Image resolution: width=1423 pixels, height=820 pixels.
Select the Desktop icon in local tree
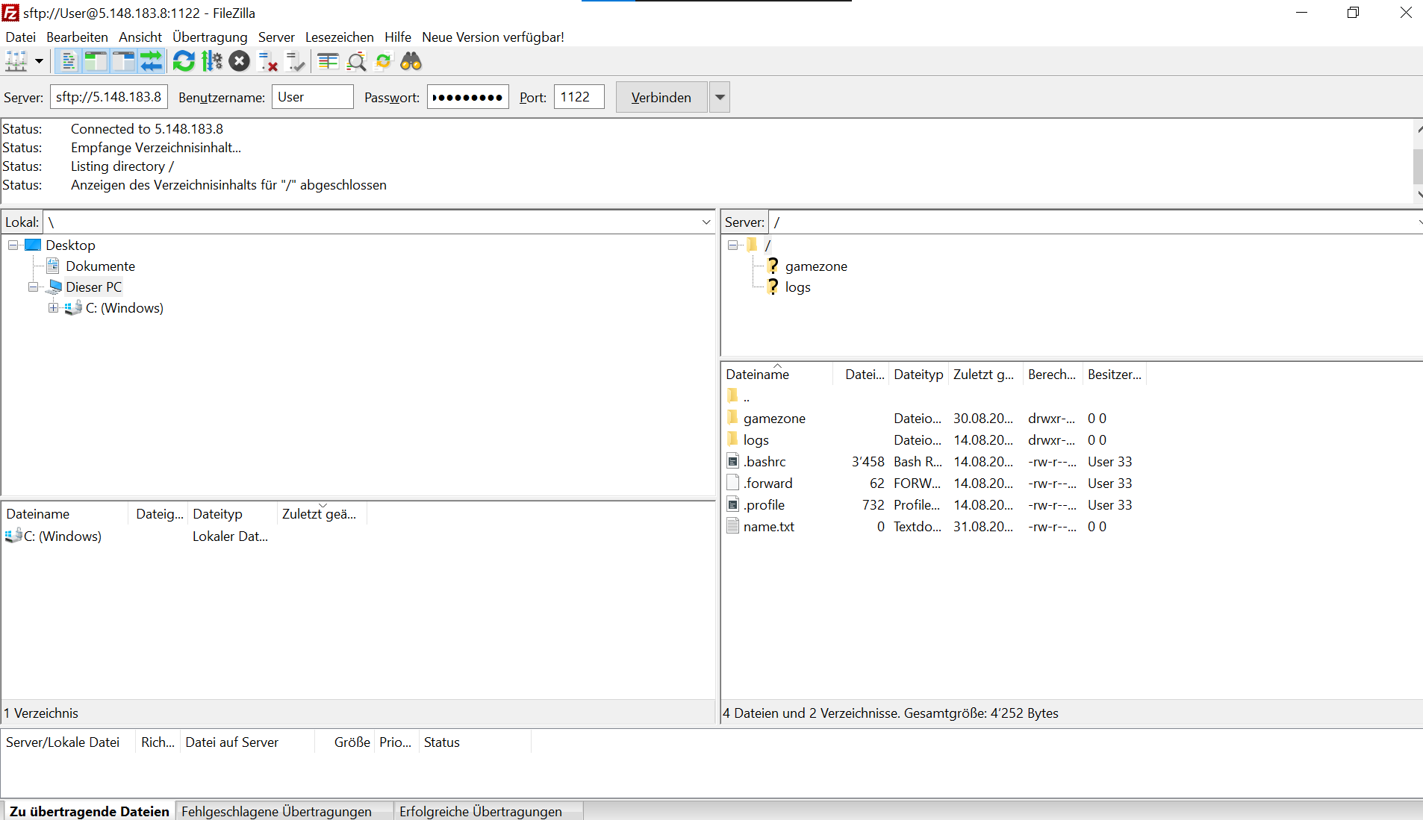click(x=33, y=245)
